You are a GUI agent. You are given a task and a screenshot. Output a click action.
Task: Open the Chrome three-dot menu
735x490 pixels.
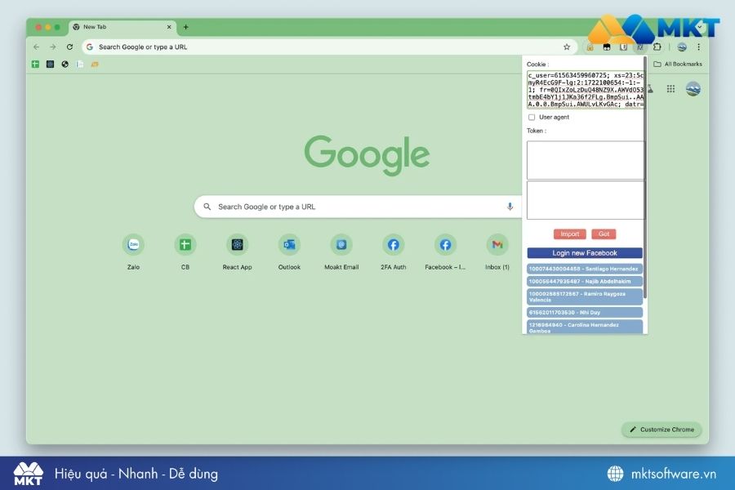pyautogui.click(x=698, y=47)
